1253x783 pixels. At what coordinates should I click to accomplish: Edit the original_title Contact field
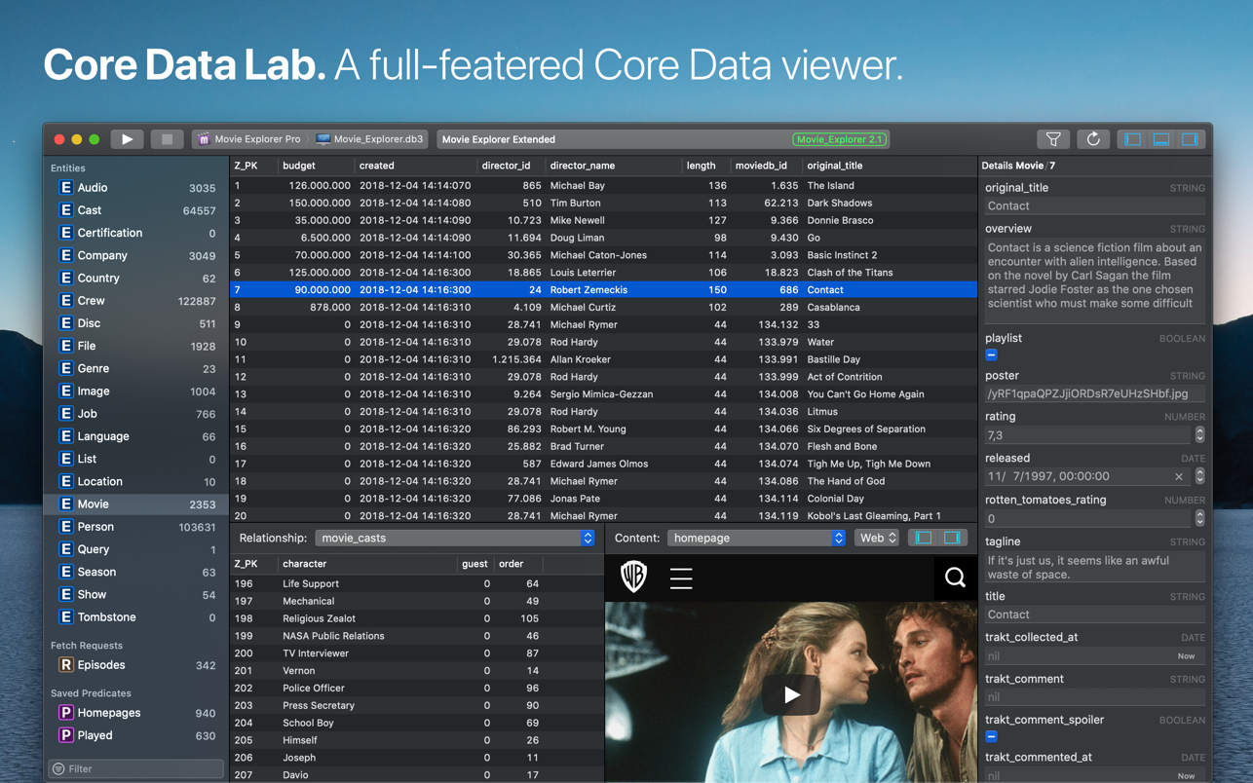[x=1095, y=206]
